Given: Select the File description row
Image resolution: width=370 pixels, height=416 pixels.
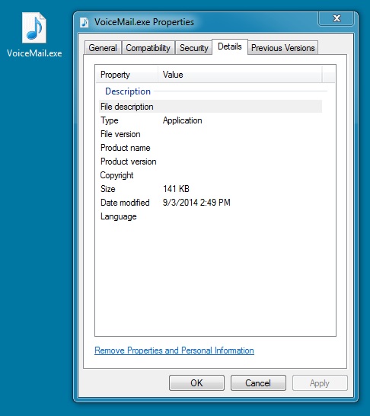Looking at the screenshot, I should coord(210,107).
